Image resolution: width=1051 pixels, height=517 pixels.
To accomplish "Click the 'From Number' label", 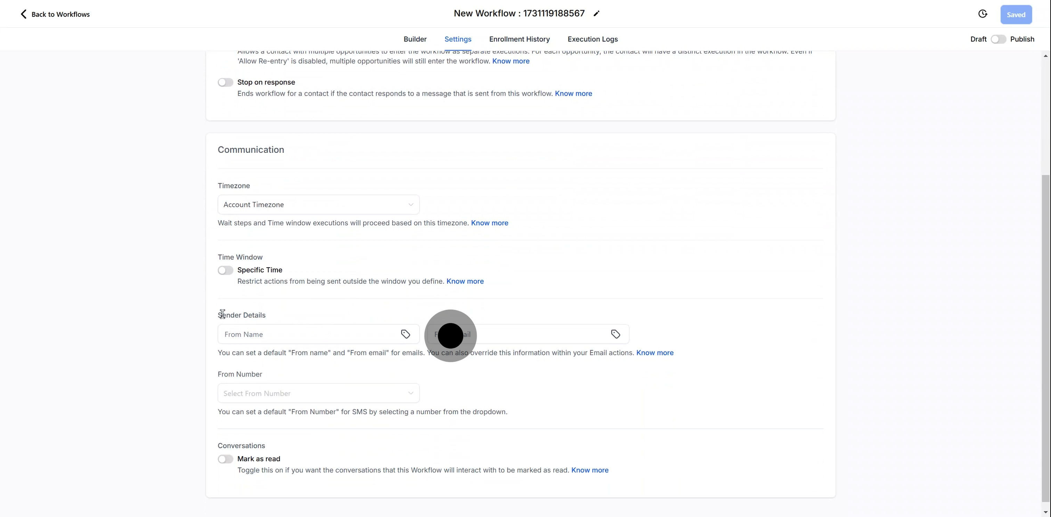I will [240, 374].
